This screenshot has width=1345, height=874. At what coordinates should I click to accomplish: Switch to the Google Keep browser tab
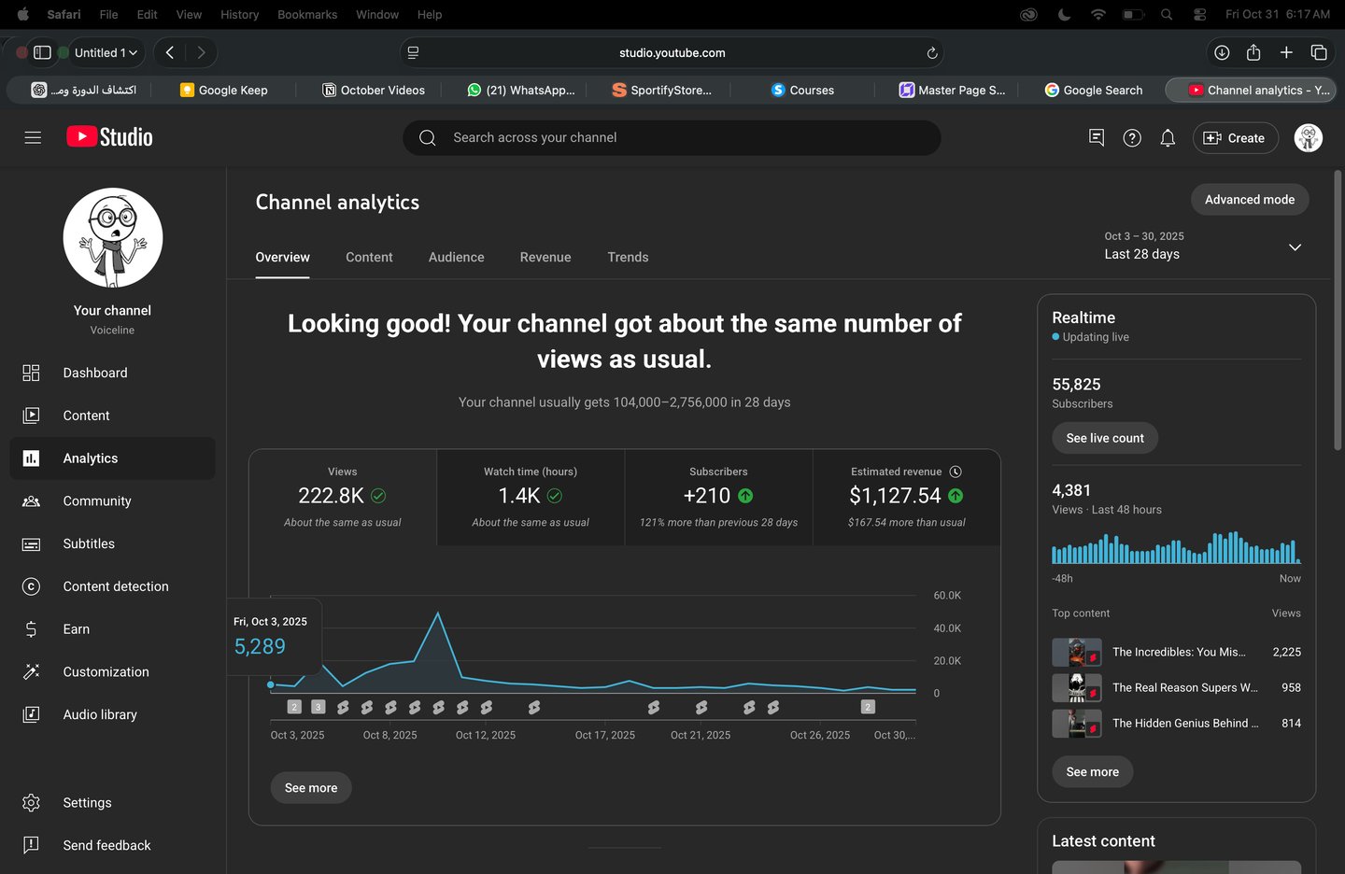[224, 90]
